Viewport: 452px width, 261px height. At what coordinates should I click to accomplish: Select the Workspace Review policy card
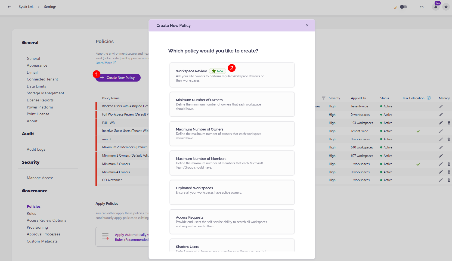pyautogui.click(x=232, y=75)
